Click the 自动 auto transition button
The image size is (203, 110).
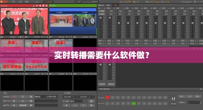click(x=190, y=97)
